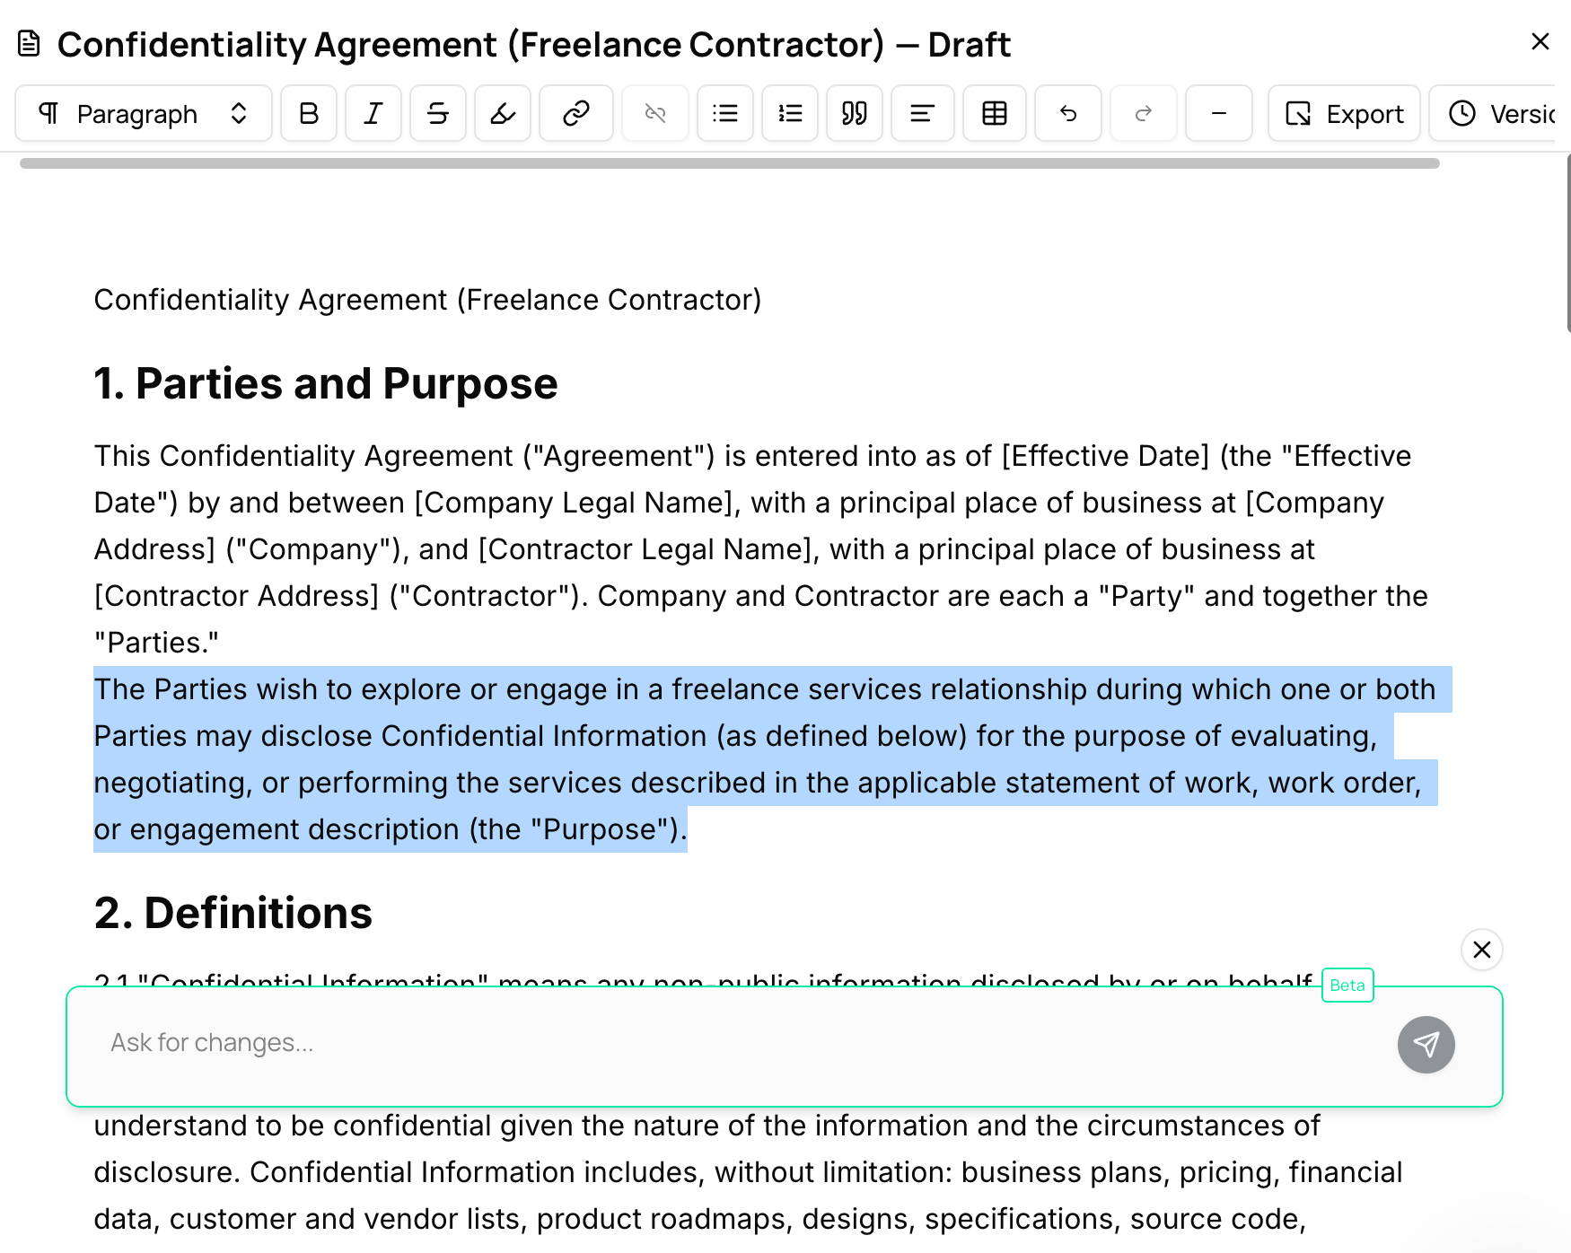1571x1253 pixels.
Task: Insert a table
Action: click(995, 114)
